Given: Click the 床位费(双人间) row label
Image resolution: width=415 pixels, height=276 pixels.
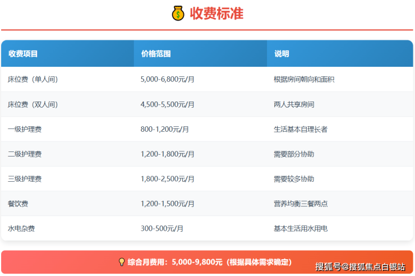Looking at the screenshot, I should click(33, 104).
